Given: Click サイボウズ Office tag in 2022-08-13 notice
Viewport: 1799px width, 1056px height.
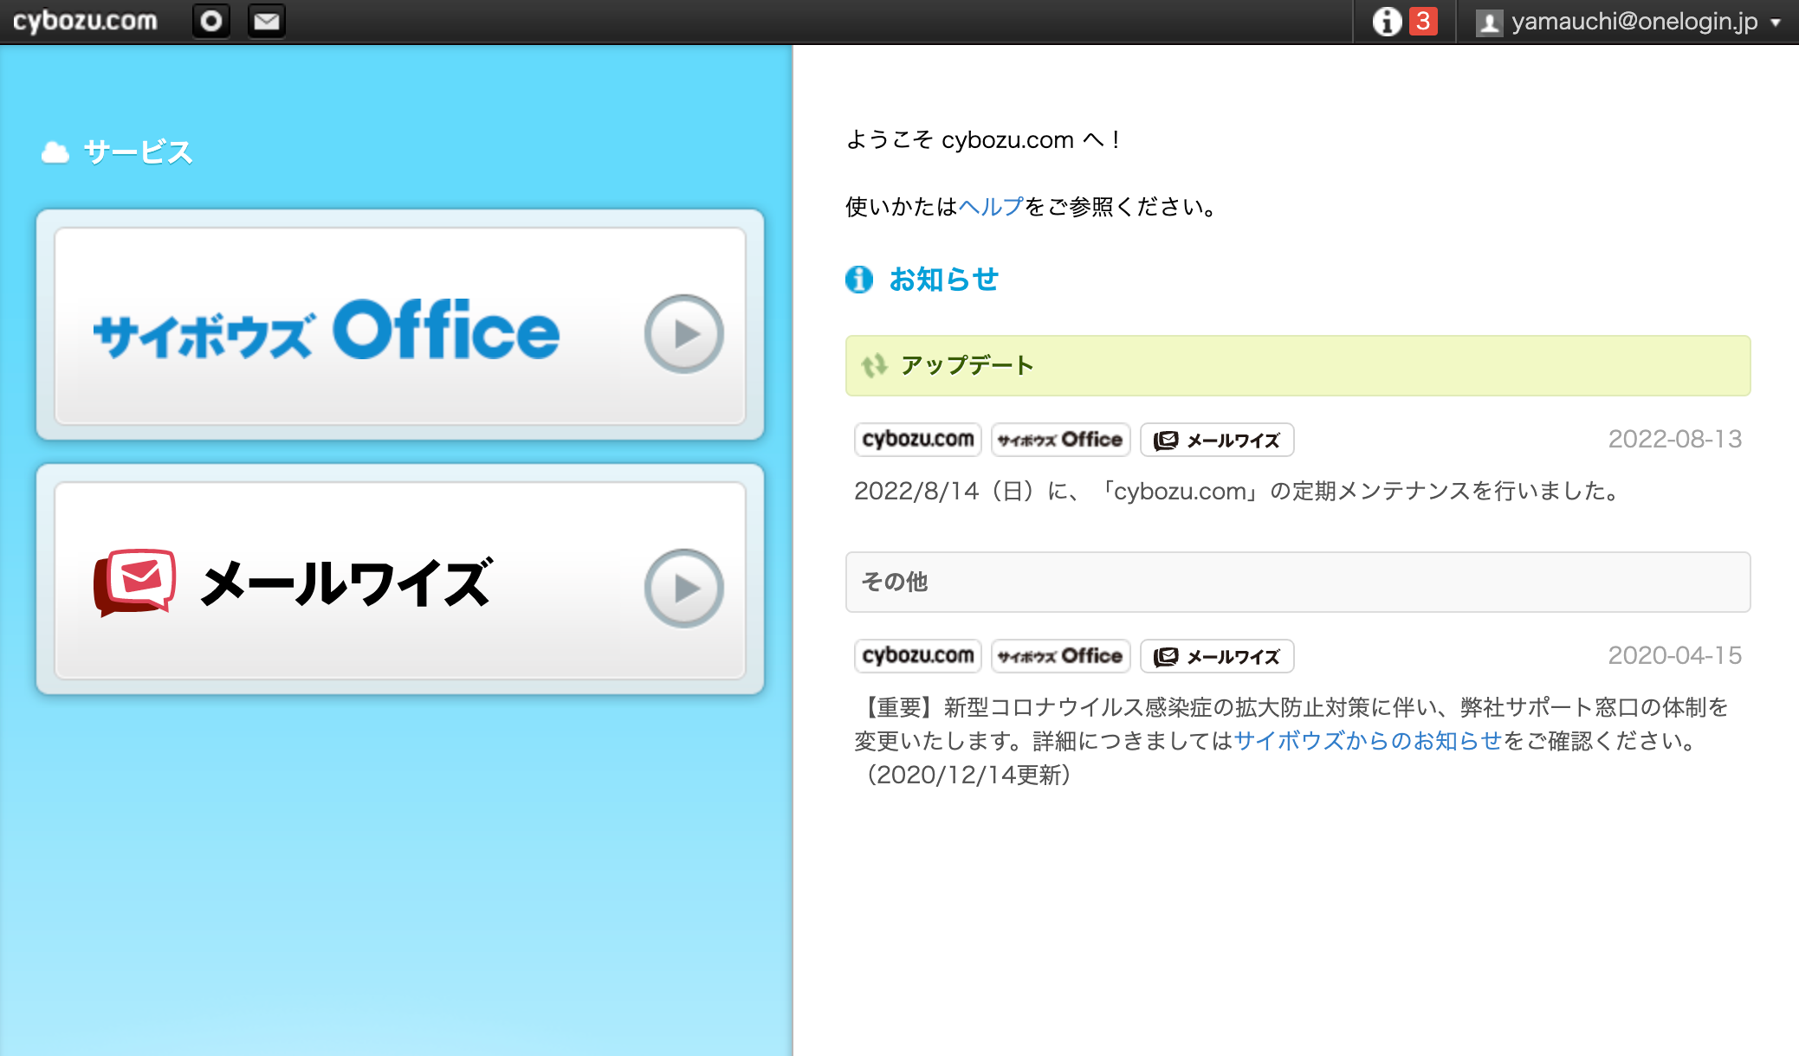Looking at the screenshot, I should [x=1061, y=440].
